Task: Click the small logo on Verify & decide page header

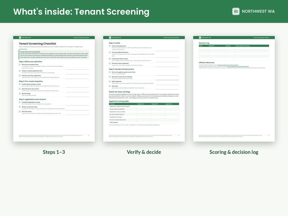Action: point(110,38)
